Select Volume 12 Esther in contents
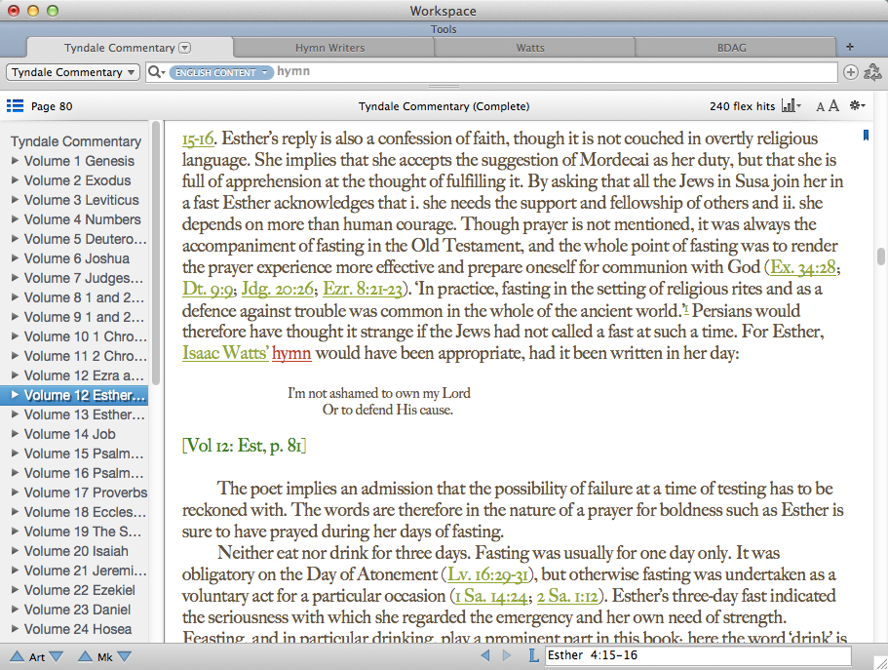 [74, 395]
